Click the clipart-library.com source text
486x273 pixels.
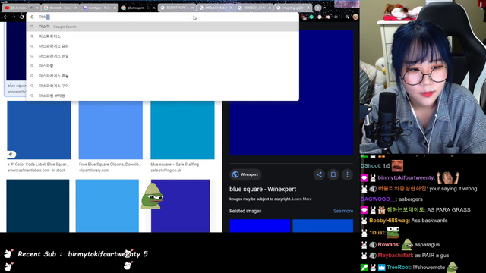(94, 171)
